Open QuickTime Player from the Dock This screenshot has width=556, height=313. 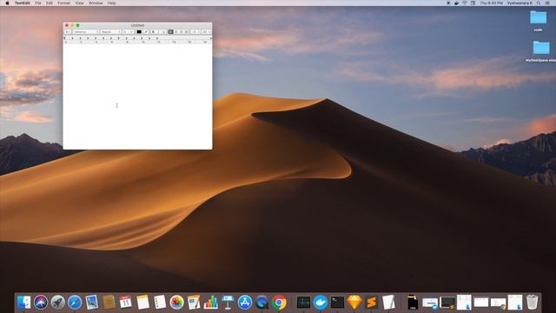(262, 303)
